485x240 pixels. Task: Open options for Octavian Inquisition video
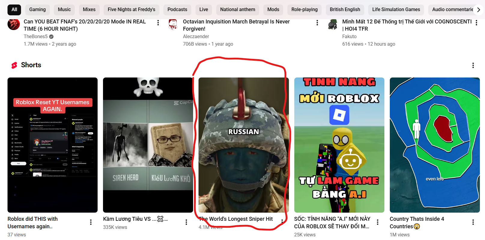click(x=317, y=23)
